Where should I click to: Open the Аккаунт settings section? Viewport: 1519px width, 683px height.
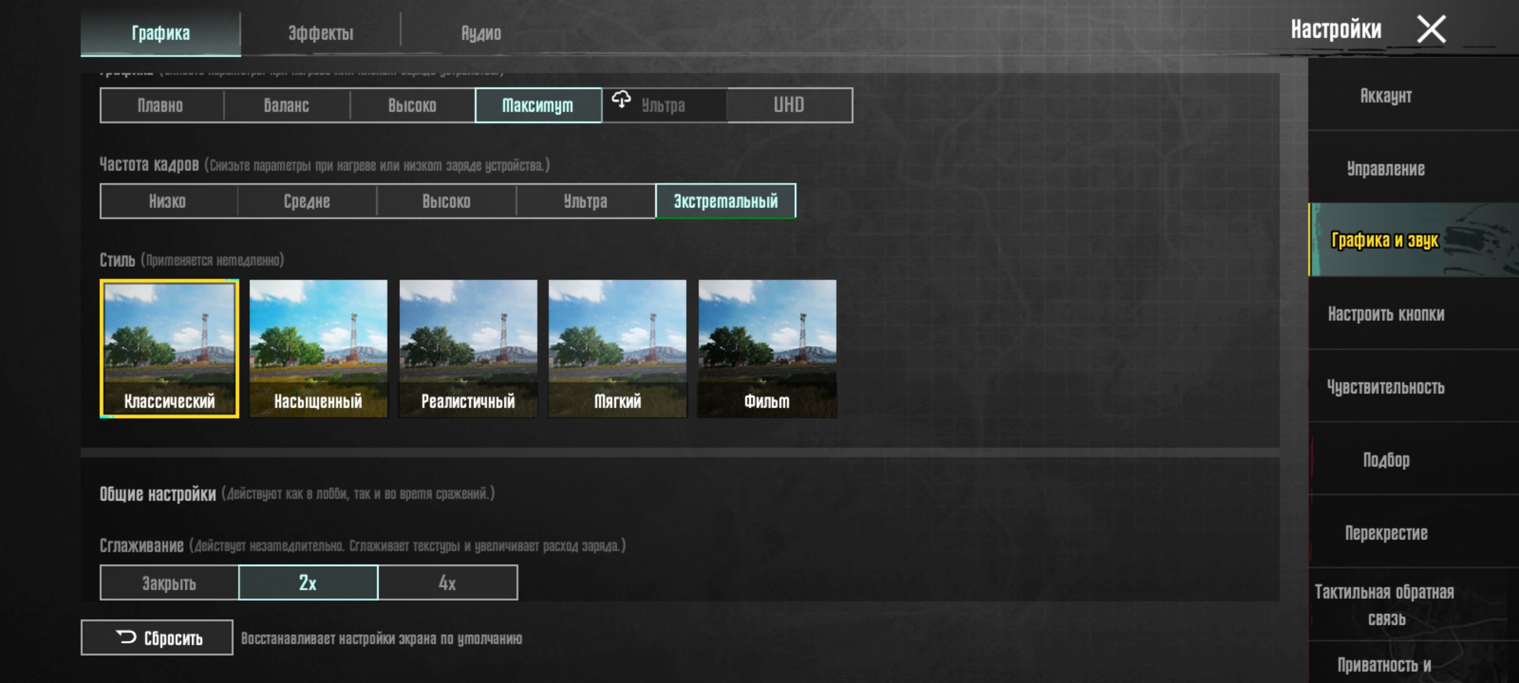tap(1385, 95)
